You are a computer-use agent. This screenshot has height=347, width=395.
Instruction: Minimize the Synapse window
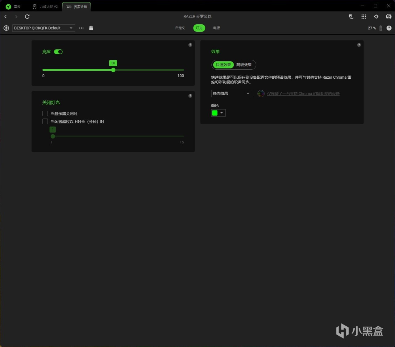pyautogui.click(x=362, y=6)
